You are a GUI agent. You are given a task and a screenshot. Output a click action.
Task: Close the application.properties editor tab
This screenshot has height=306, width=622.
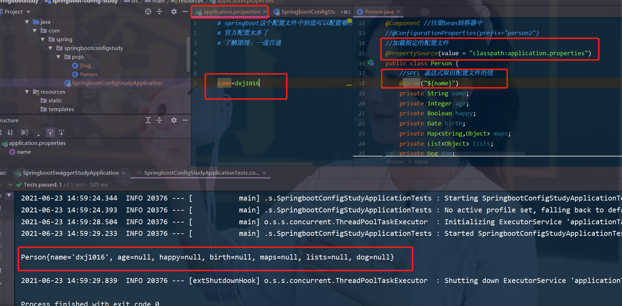(x=265, y=12)
